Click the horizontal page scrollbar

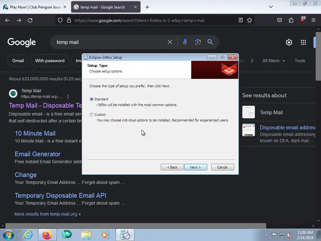pos(135,226)
